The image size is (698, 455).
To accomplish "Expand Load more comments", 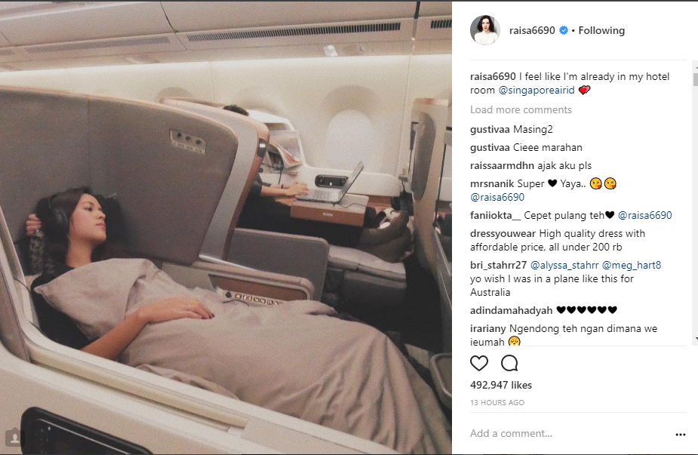I will pyautogui.click(x=521, y=109).
